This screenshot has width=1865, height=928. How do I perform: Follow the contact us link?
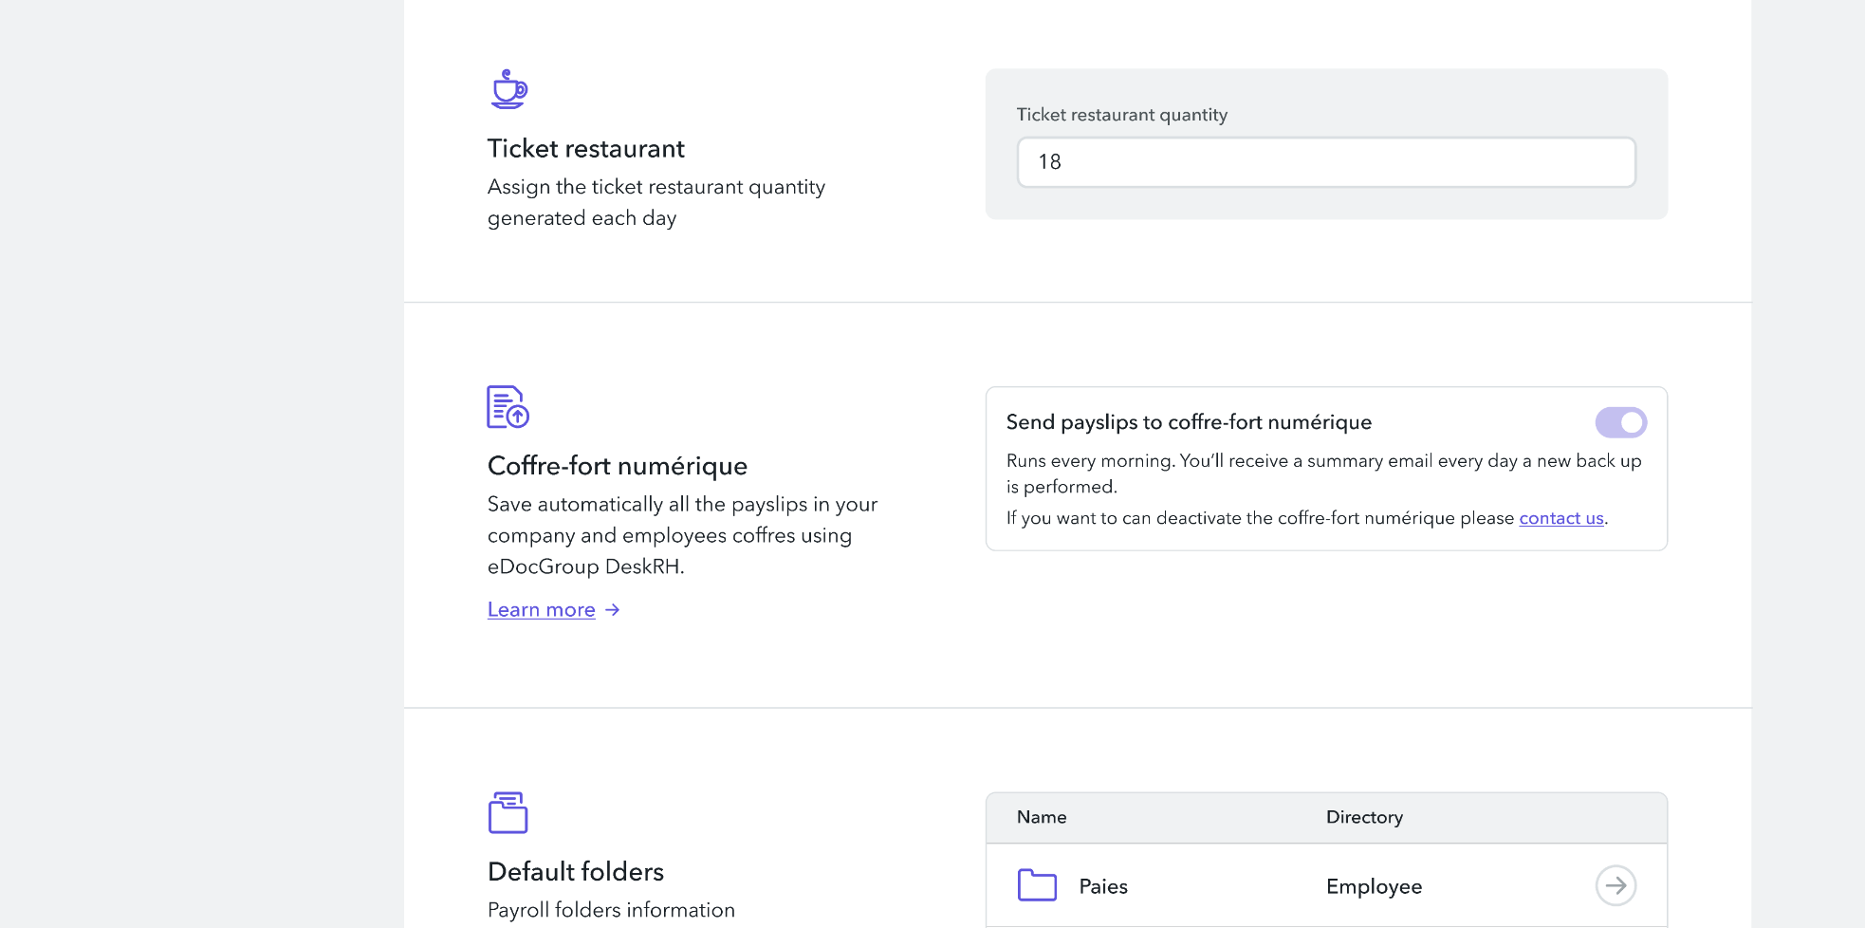[1560, 518]
